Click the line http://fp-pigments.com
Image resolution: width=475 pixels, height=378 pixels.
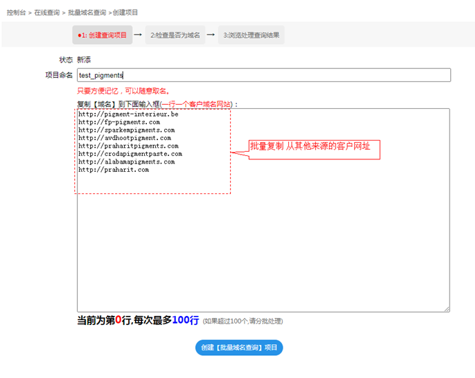click(x=119, y=122)
